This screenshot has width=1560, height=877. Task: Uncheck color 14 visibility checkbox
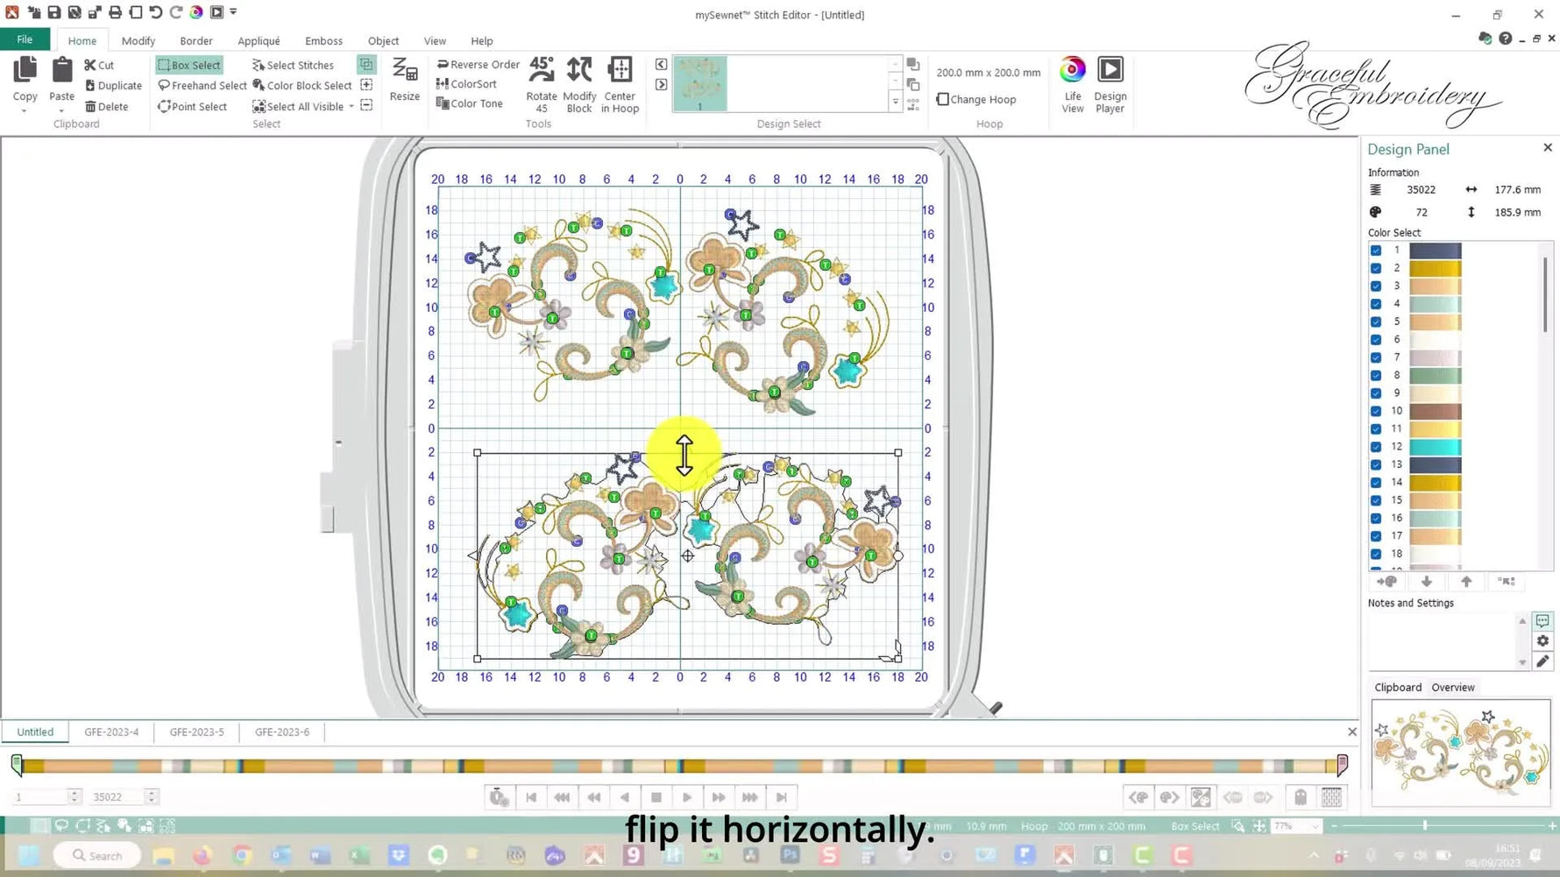point(1376,483)
